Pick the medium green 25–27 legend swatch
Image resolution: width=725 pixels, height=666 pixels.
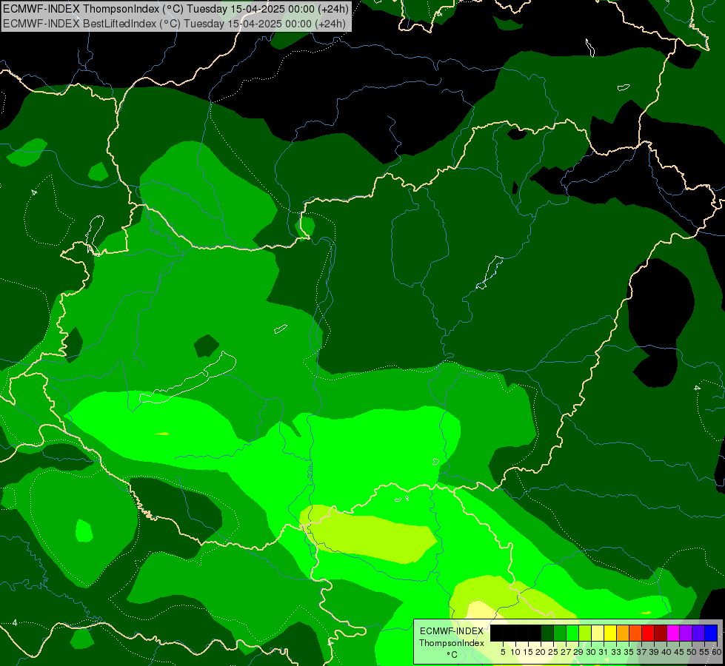coord(560,633)
